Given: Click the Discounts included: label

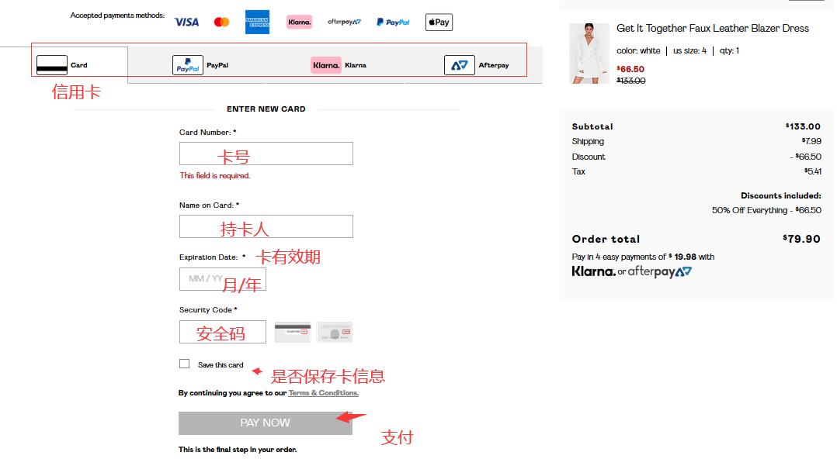Looking at the screenshot, I should 781,195.
